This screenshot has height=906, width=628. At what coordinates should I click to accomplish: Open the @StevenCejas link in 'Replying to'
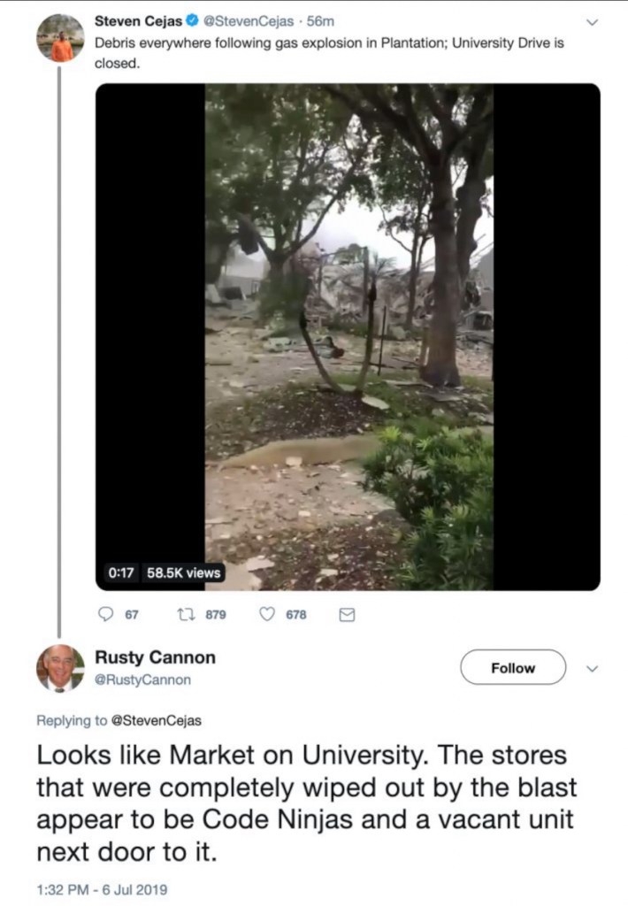click(155, 720)
